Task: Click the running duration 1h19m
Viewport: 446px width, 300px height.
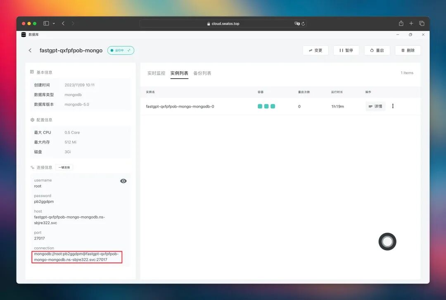Action: 337,106
